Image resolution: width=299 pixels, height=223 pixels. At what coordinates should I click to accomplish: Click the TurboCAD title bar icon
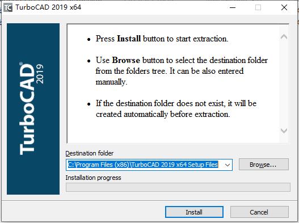click(x=8, y=7)
